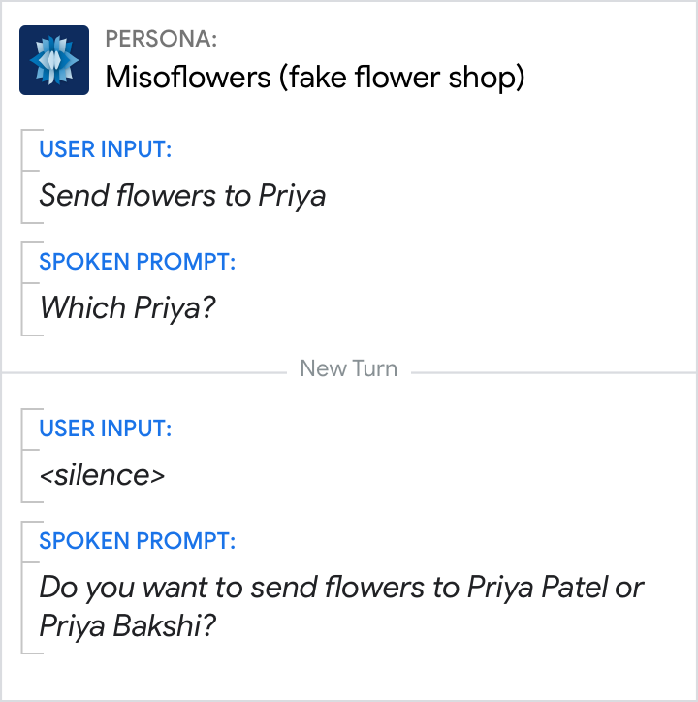Image resolution: width=698 pixels, height=702 pixels.
Task: Click the bracket beside Send flowers to Priya
Action: 23,184
